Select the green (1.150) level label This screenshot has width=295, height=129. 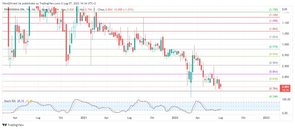pos(273,9)
